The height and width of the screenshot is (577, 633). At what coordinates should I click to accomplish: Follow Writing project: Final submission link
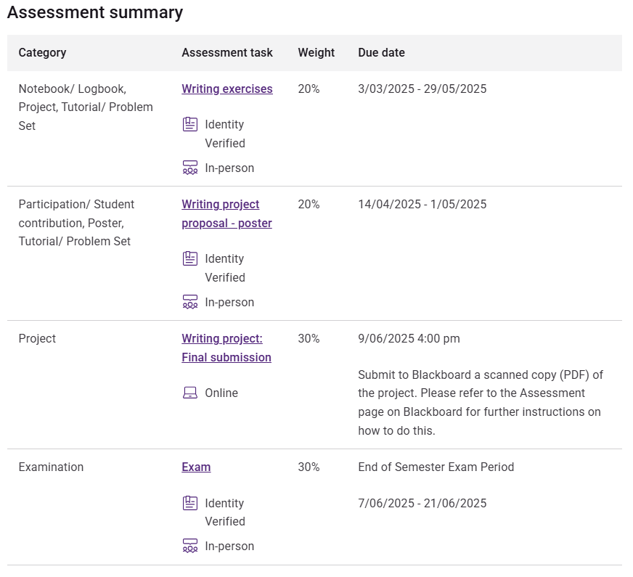click(226, 348)
